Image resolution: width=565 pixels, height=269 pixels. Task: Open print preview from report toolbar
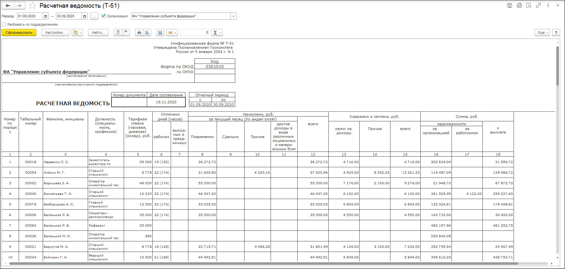147,32
